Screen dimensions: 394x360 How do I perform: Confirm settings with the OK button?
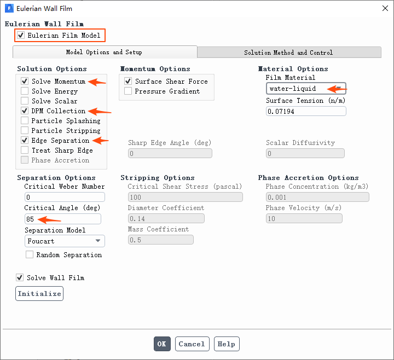tap(161, 344)
